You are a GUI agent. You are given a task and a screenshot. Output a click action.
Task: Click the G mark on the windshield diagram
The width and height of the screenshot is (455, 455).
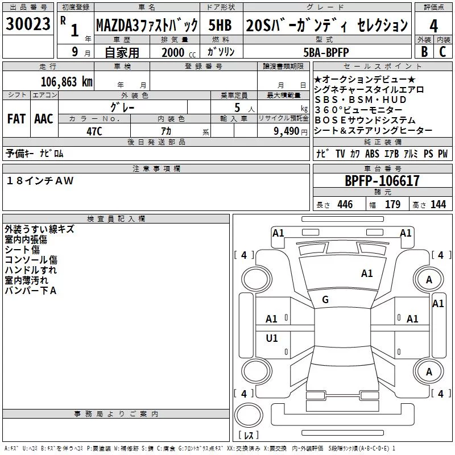[x=325, y=300]
